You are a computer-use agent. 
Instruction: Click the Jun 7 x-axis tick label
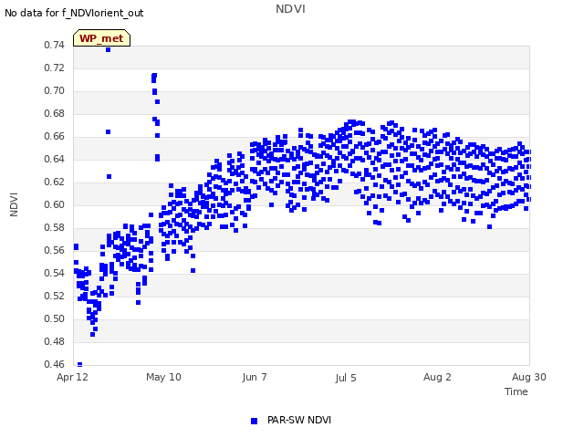(x=255, y=377)
